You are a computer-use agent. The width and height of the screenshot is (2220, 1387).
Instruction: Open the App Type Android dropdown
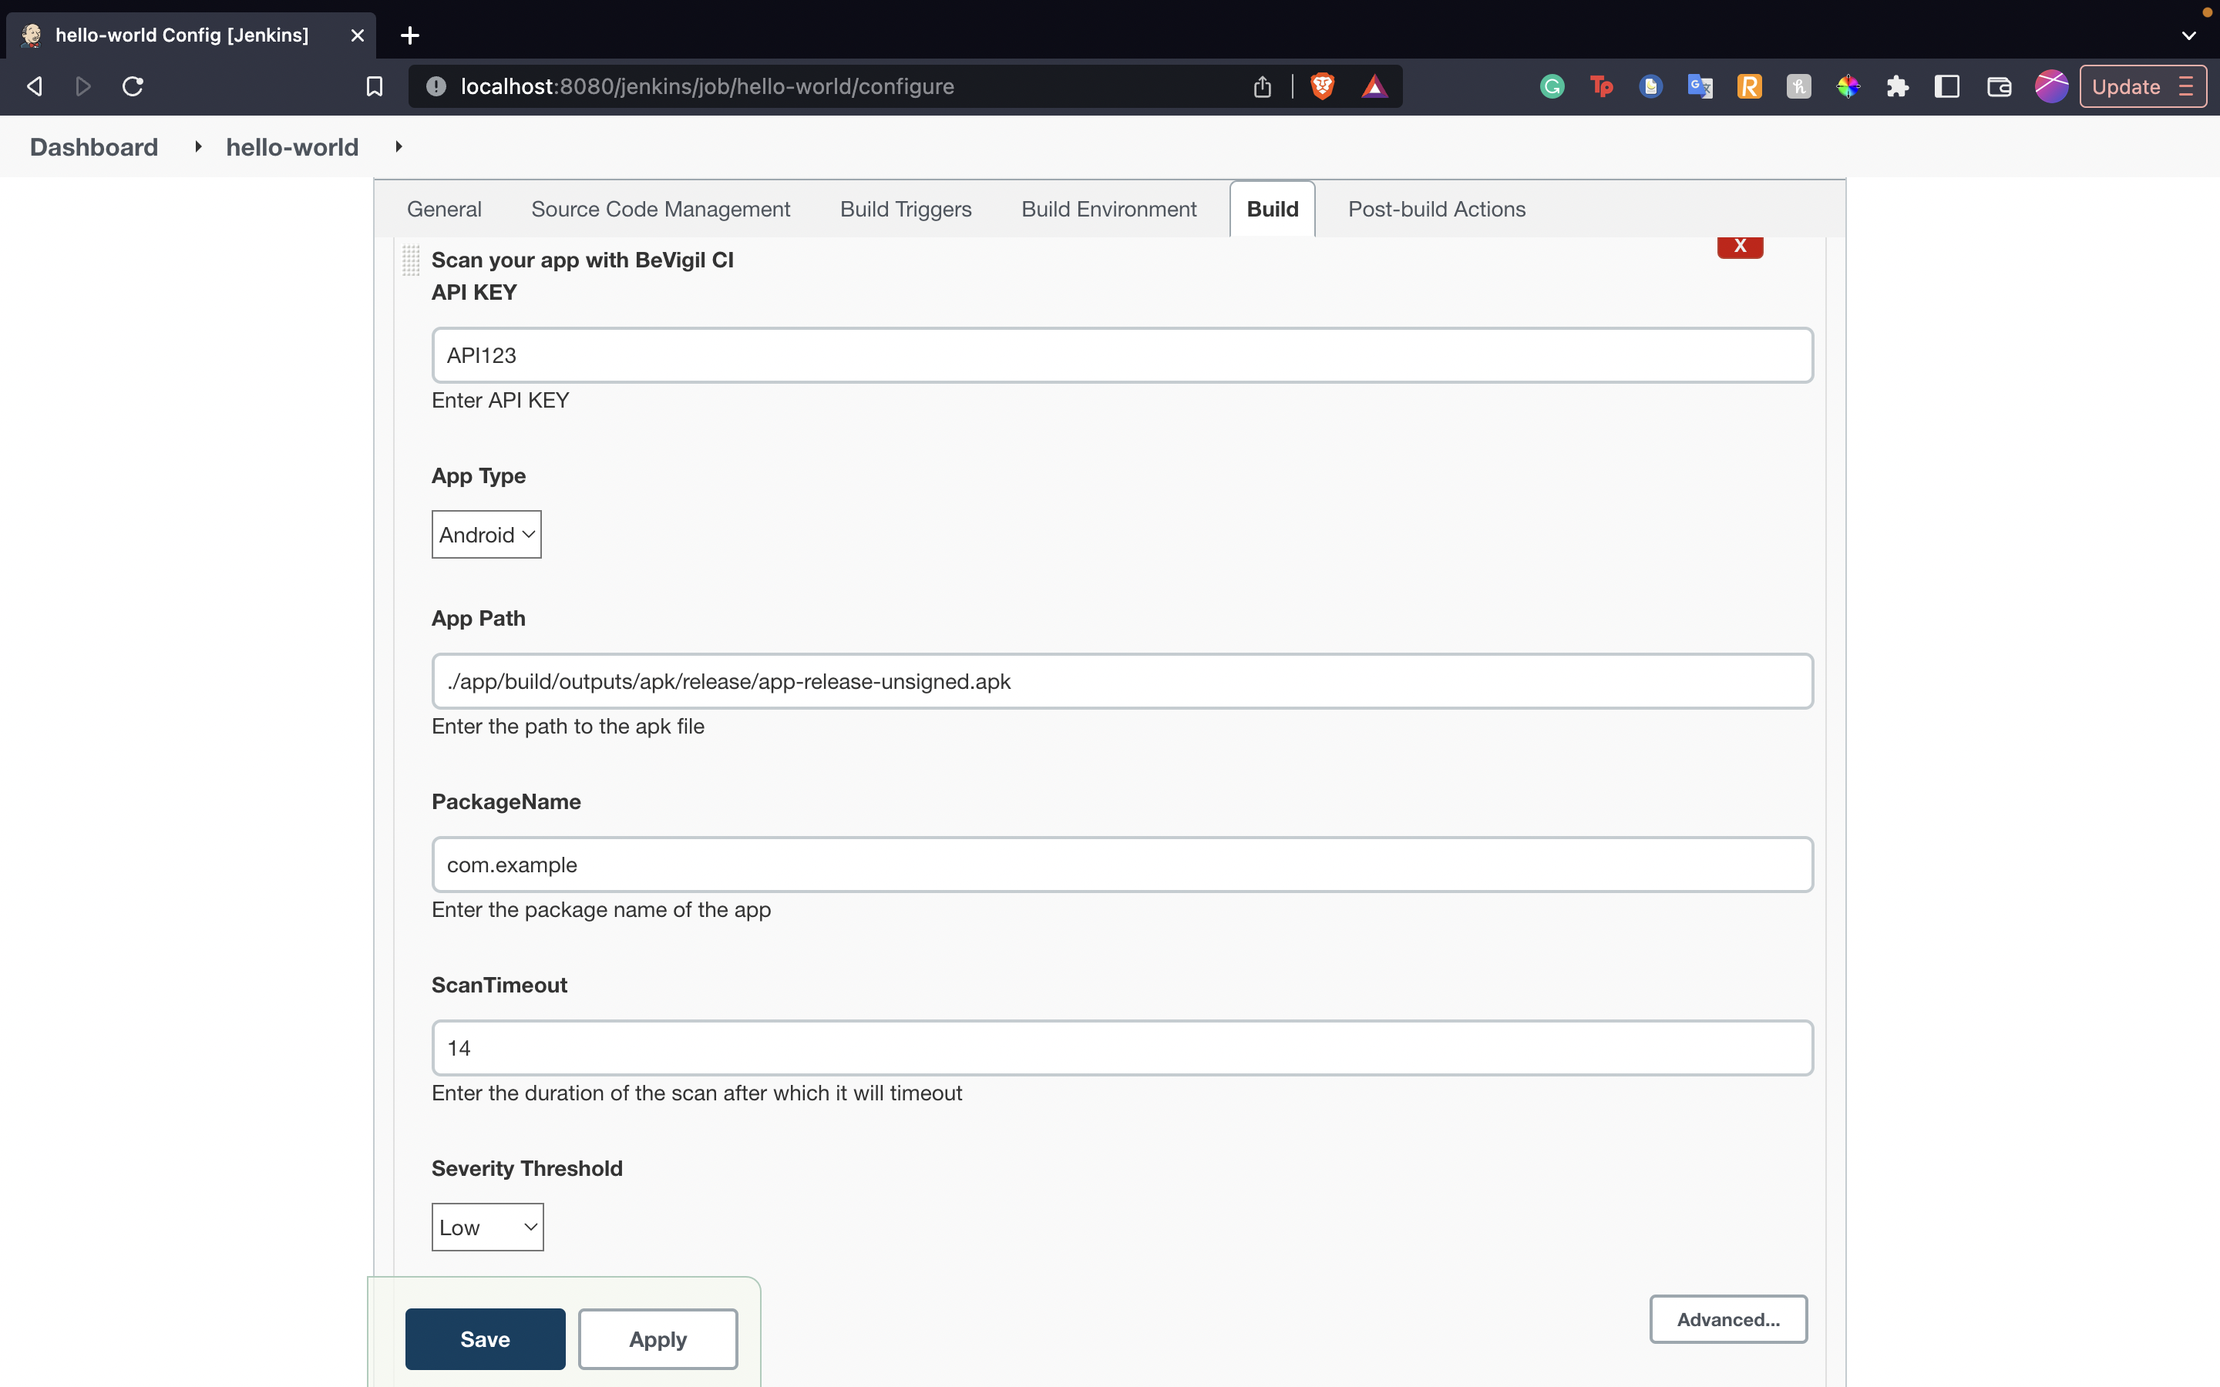[x=486, y=534]
